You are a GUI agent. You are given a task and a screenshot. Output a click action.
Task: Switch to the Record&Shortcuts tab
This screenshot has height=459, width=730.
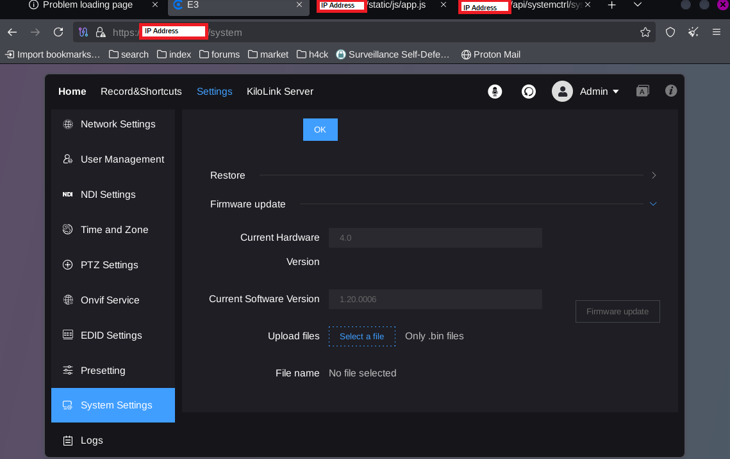click(x=141, y=92)
